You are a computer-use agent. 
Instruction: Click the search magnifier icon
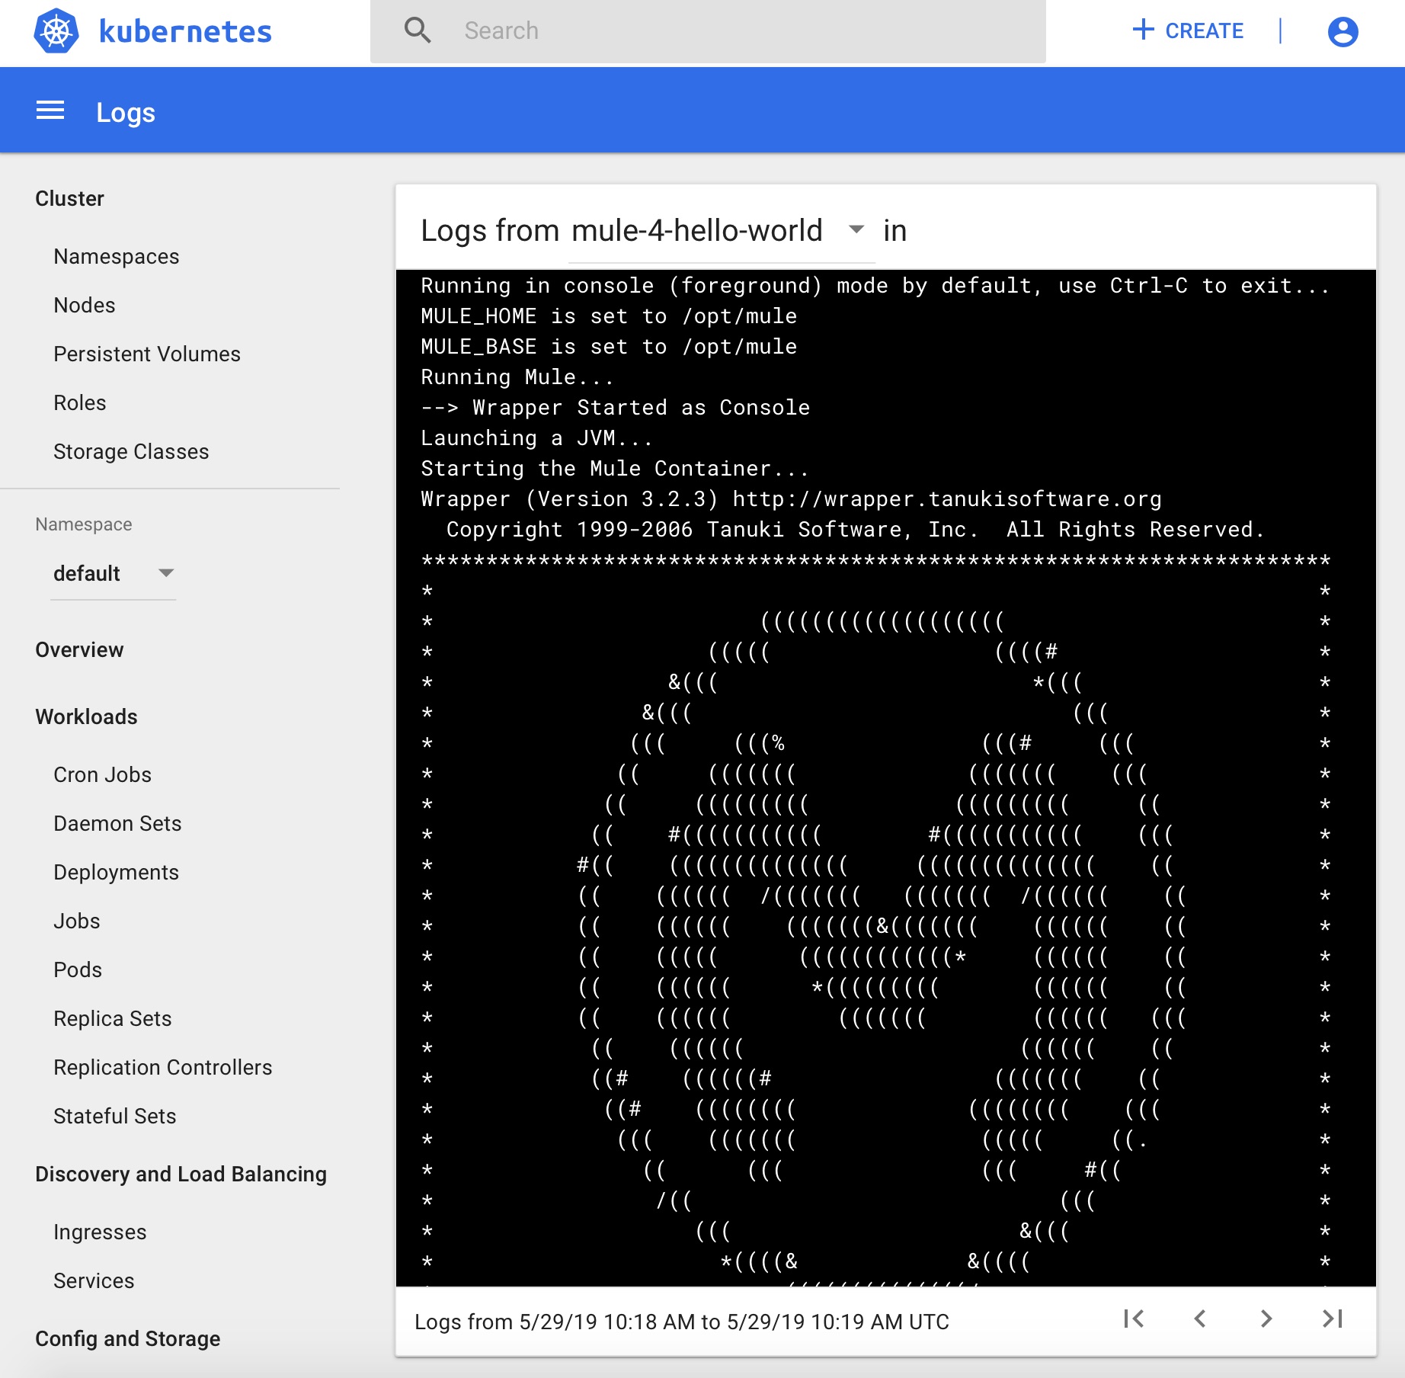coord(418,30)
